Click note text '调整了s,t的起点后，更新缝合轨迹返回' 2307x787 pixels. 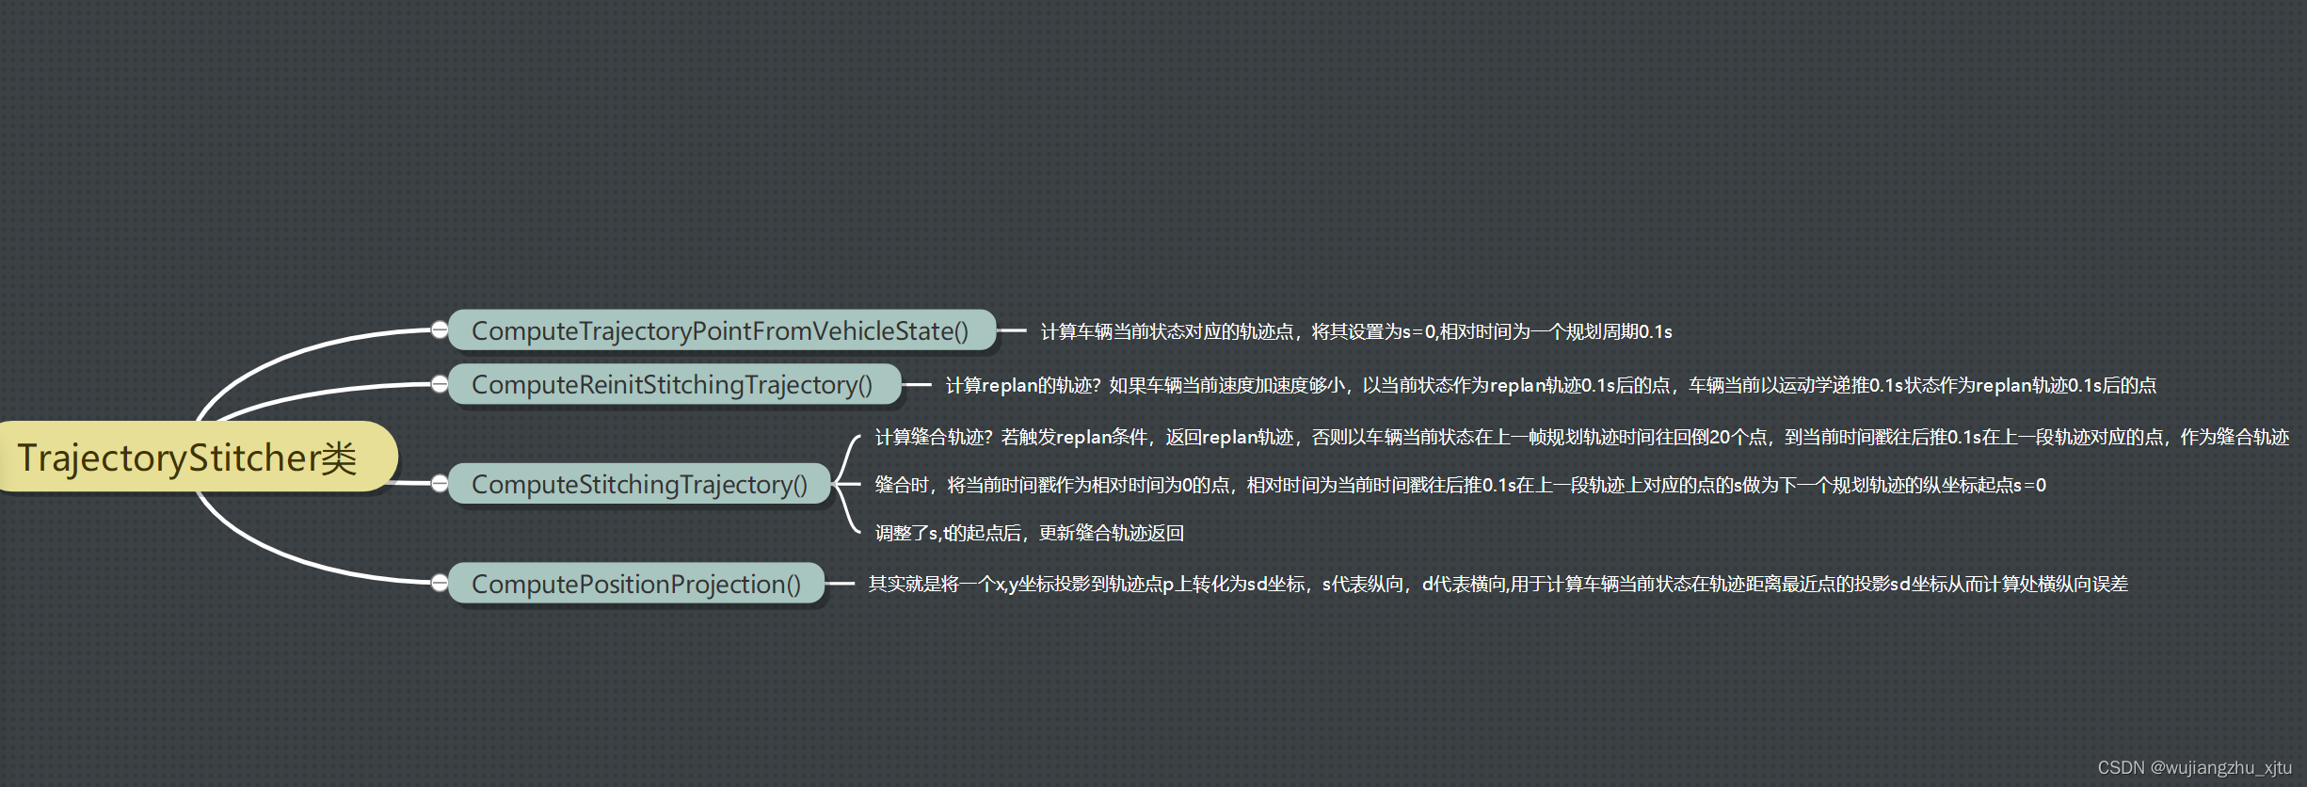point(1030,533)
